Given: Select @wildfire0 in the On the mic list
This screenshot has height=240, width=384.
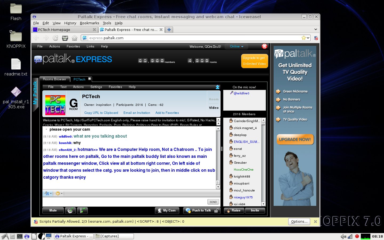Looking at the screenshot, I should click(x=241, y=93).
